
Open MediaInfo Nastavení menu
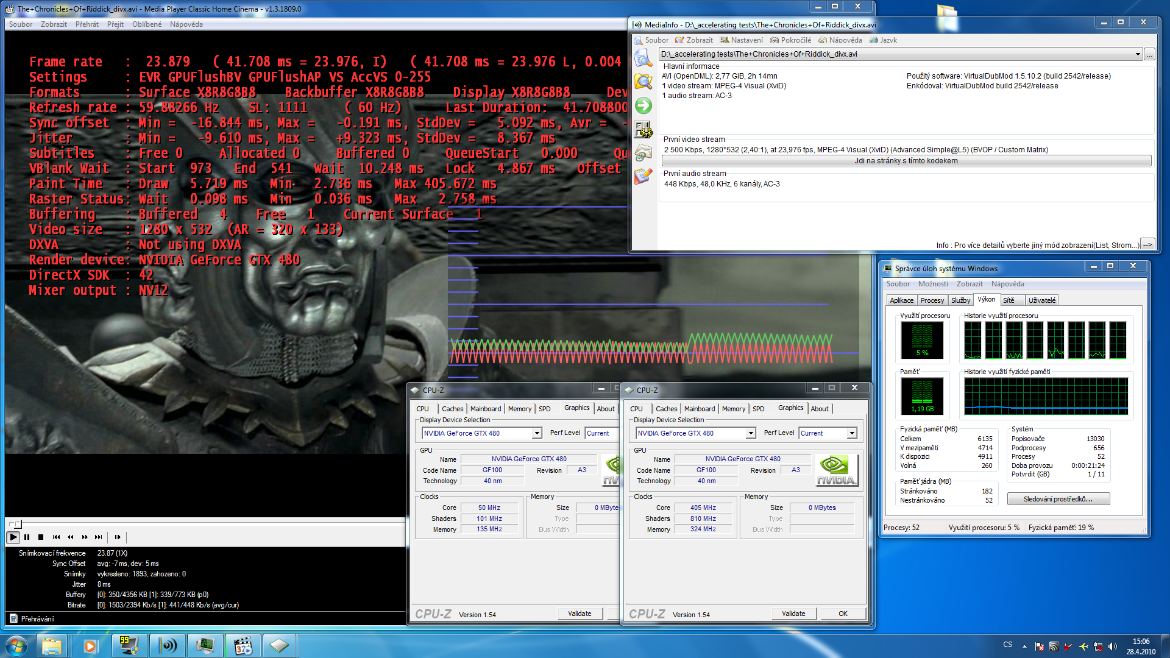pos(742,40)
